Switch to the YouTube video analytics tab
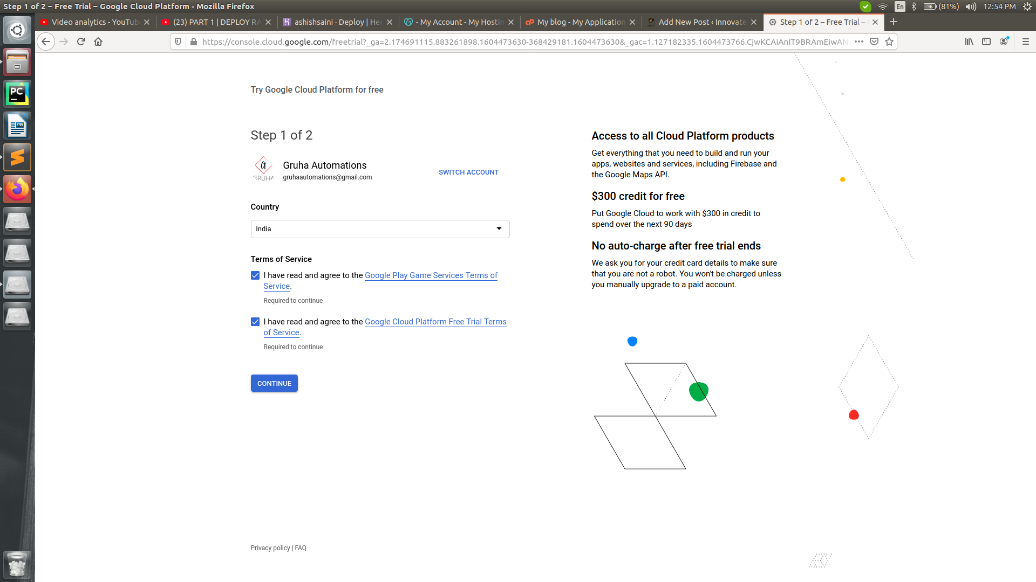This screenshot has width=1036, height=582. point(92,22)
